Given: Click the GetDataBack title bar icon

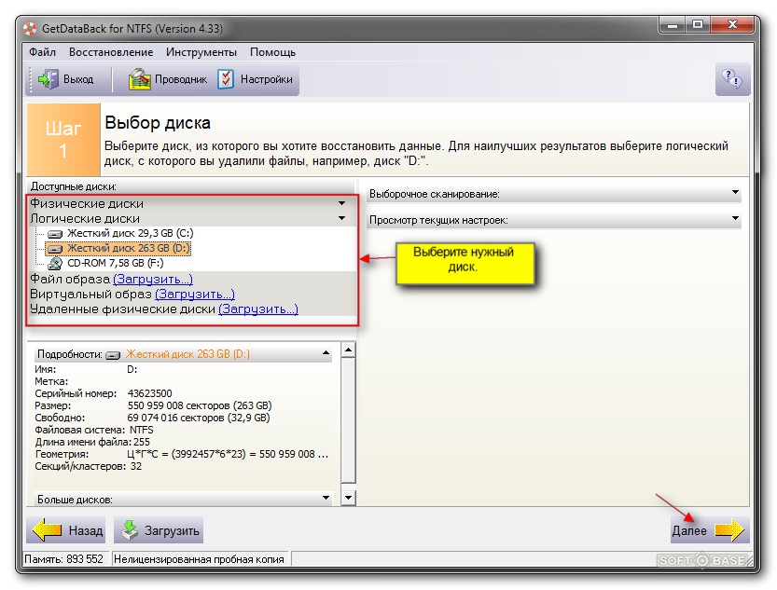Looking at the screenshot, I should (x=30, y=29).
